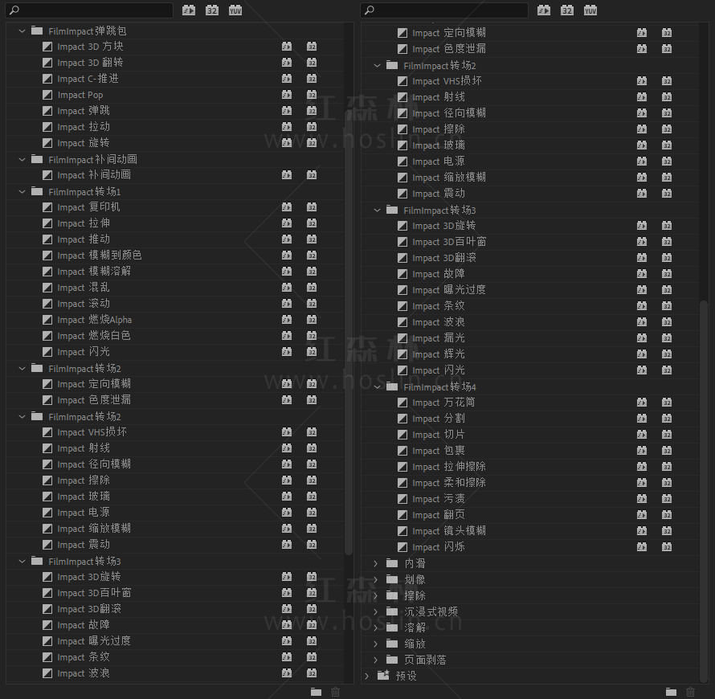Screen dimensions: 715x699
Task: Select the Impact 拉动 transition
Action: [176, 127]
